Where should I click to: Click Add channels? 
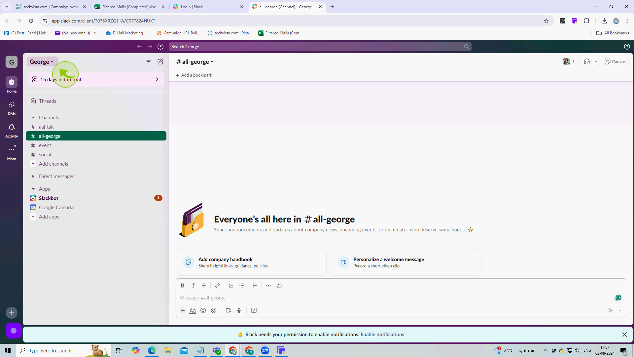point(96,164)
